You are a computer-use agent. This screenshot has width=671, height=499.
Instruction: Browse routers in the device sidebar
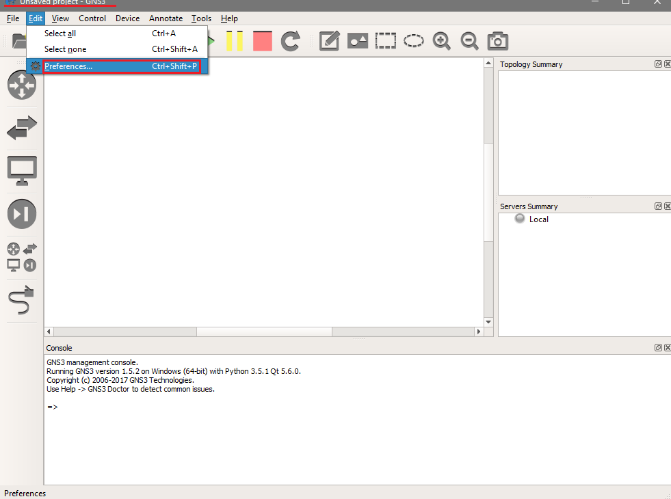[22, 85]
